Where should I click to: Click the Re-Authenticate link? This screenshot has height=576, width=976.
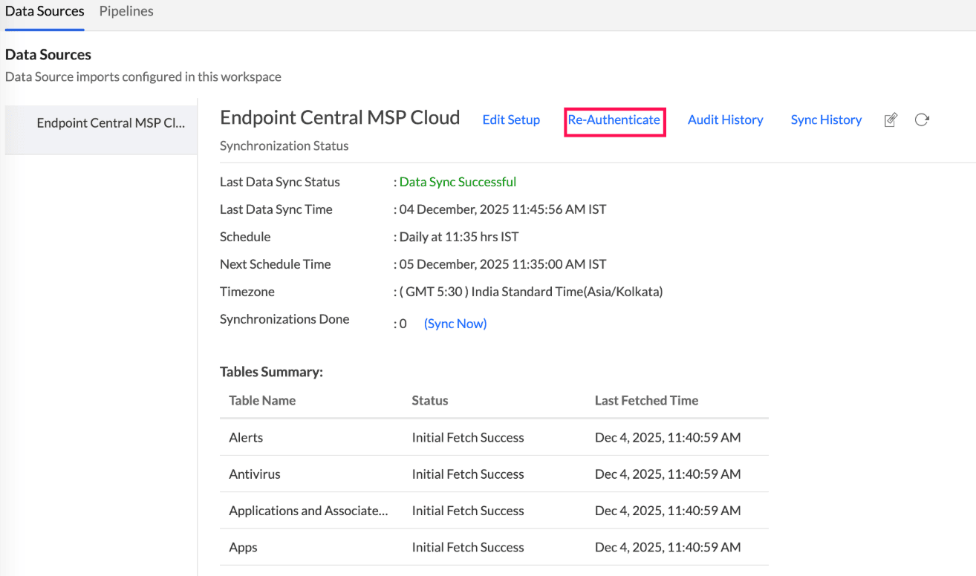[614, 120]
